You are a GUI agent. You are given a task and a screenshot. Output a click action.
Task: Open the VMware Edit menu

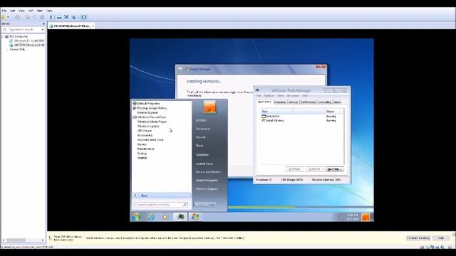[13, 11]
